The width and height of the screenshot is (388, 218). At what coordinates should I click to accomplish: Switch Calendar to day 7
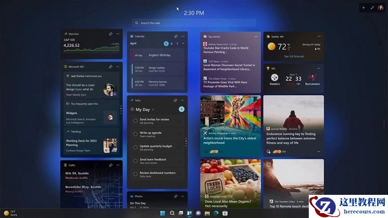point(177,44)
